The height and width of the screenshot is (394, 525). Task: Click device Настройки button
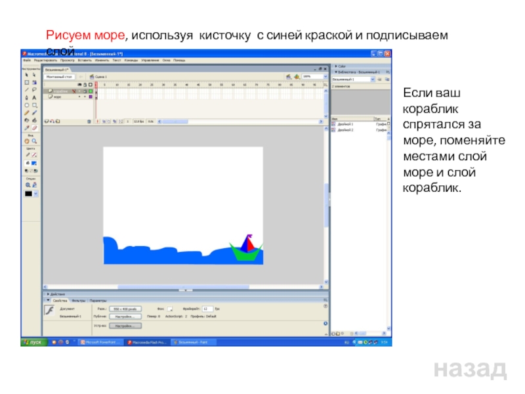tap(125, 326)
